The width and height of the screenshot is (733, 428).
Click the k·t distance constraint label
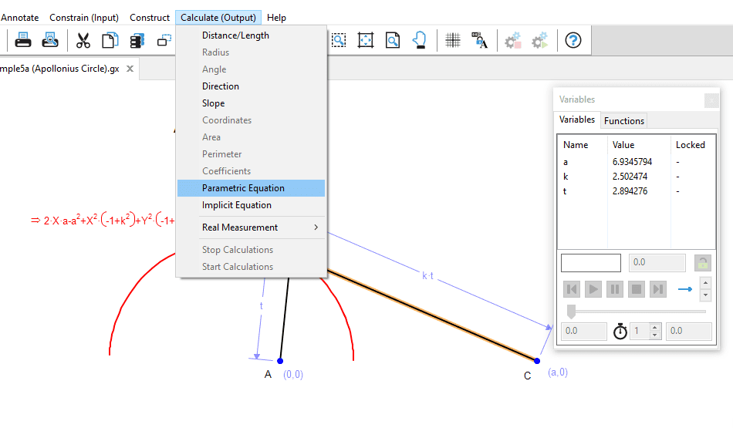[427, 275]
